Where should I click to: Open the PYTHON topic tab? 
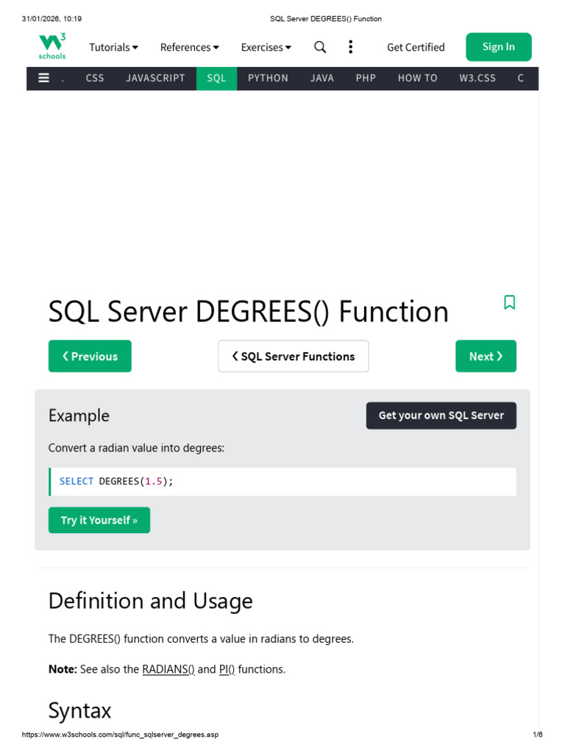268,78
